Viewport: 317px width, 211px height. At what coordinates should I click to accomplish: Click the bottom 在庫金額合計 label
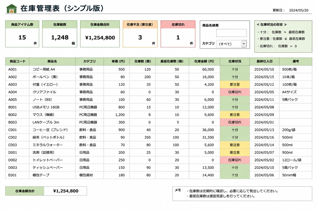pyautogui.click(x=25, y=191)
